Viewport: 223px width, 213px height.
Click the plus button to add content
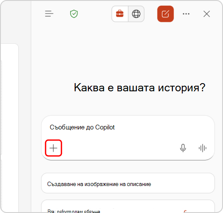pyautogui.click(x=54, y=148)
